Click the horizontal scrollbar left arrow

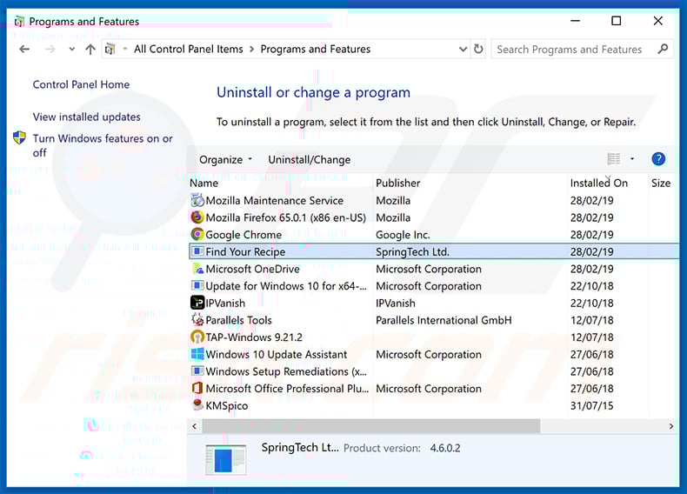(x=195, y=426)
